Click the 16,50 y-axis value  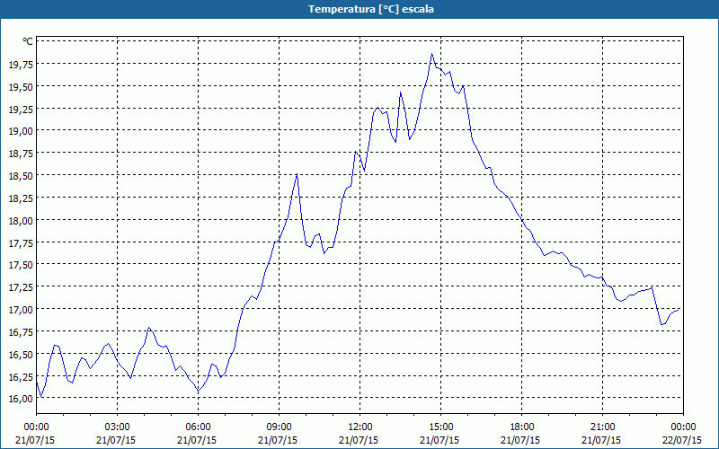click(x=21, y=355)
